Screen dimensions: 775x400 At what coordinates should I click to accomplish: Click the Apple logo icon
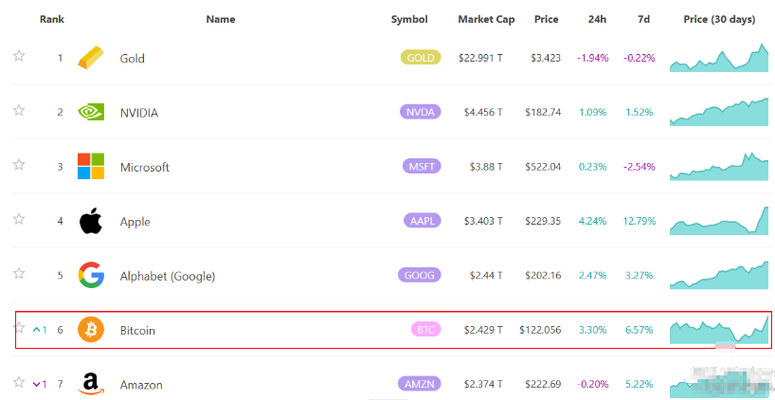(x=91, y=222)
